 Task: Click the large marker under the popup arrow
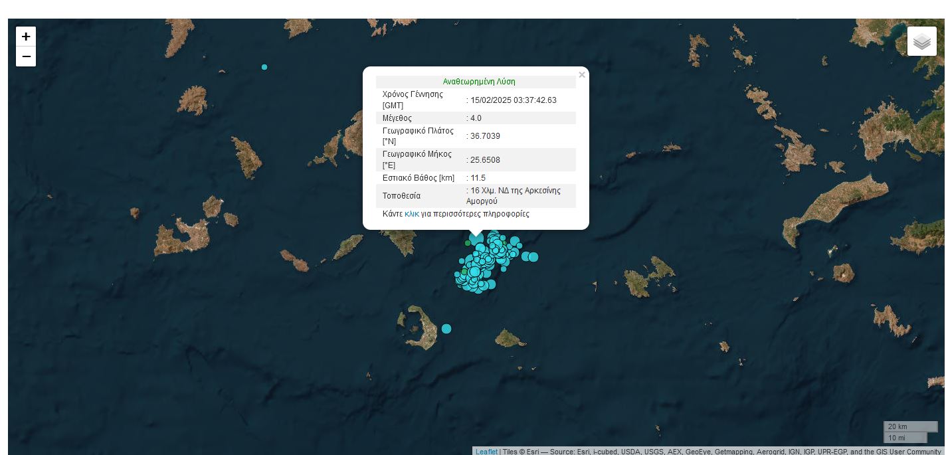476,238
